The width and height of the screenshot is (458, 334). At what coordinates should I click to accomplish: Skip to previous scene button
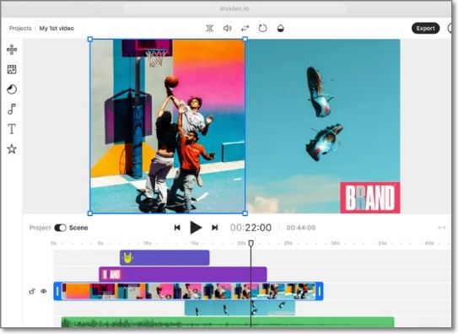point(177,228)
